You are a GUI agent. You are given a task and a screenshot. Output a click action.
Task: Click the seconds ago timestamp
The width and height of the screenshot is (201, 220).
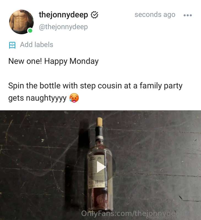tap(155, 15)
